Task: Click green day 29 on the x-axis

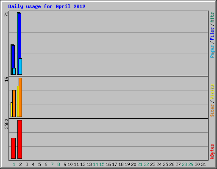Action: 191,164
